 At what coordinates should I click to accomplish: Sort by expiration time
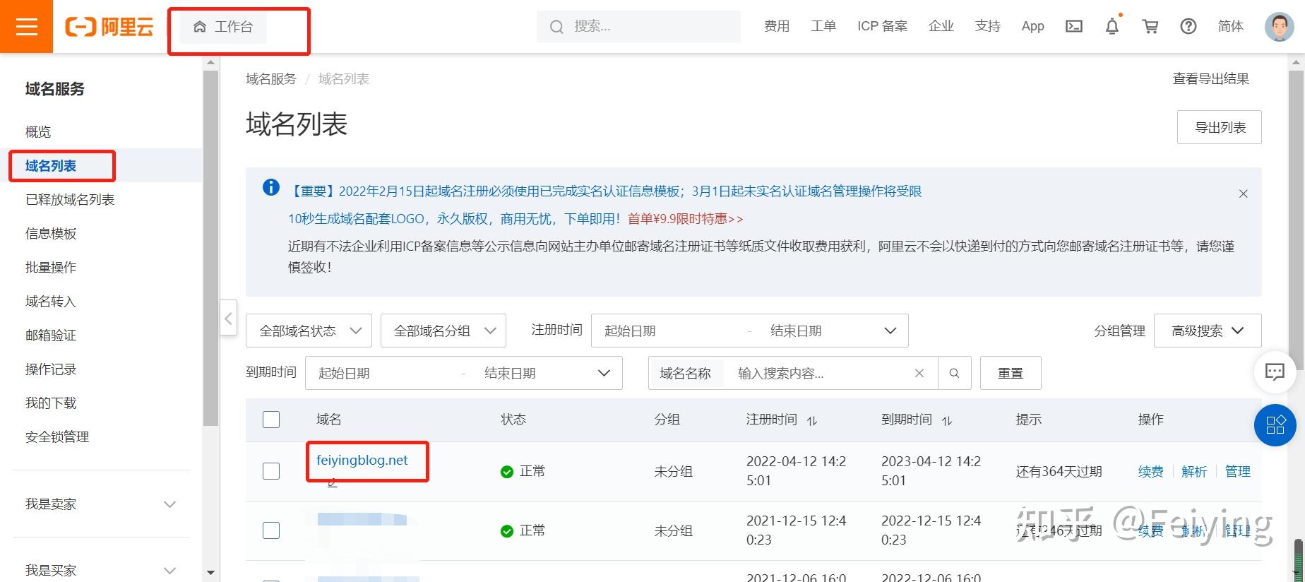point(947,420)
